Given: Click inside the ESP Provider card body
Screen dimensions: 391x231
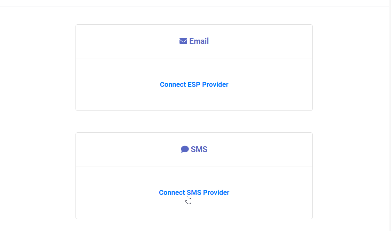Looking at the screenshot, I should pos(194,84).
